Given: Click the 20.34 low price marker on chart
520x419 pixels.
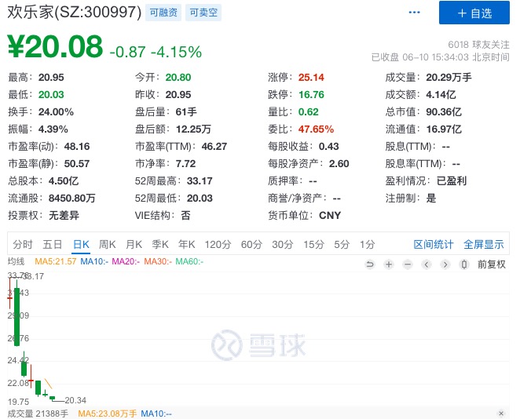Looking at the screenshot, I should (x=75, y=400).
